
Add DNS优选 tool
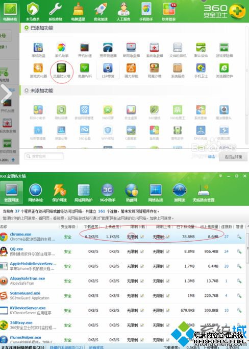click(x=201, y=133)
